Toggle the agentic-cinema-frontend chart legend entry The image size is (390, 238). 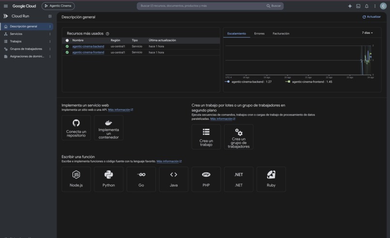308,82
